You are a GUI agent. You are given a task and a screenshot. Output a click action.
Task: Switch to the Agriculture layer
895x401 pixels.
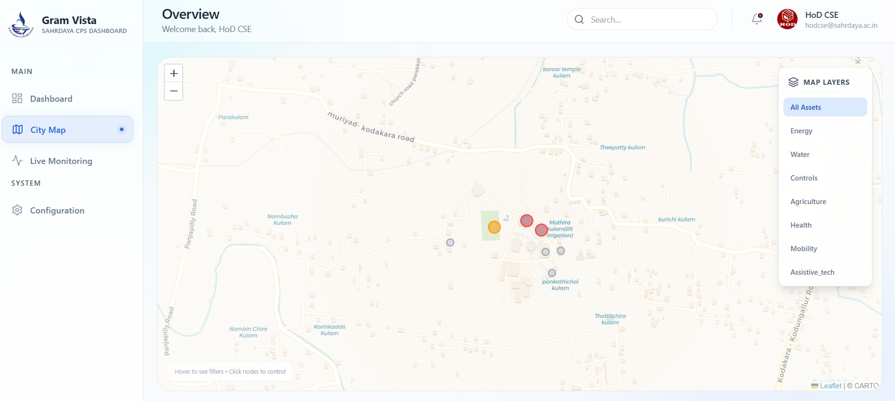pyautogui.click(x=808, y=201)
